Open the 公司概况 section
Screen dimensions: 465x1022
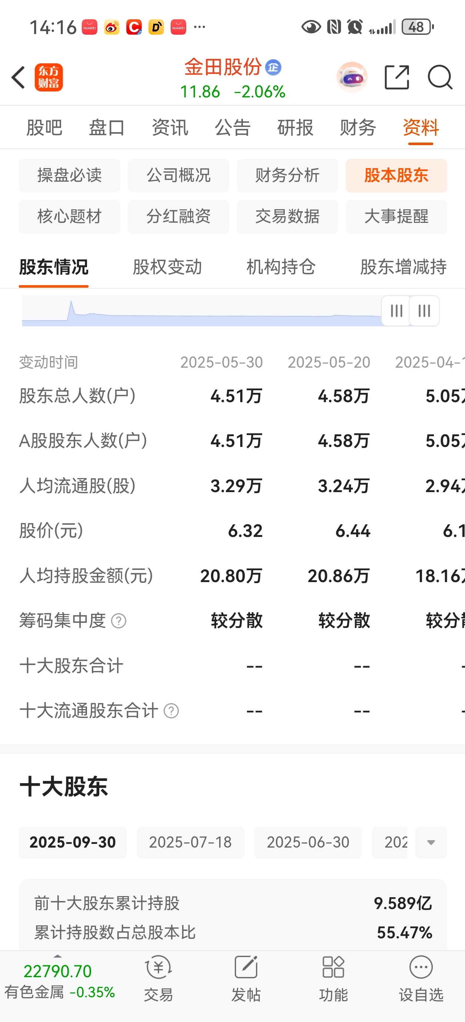click(178, 176)
